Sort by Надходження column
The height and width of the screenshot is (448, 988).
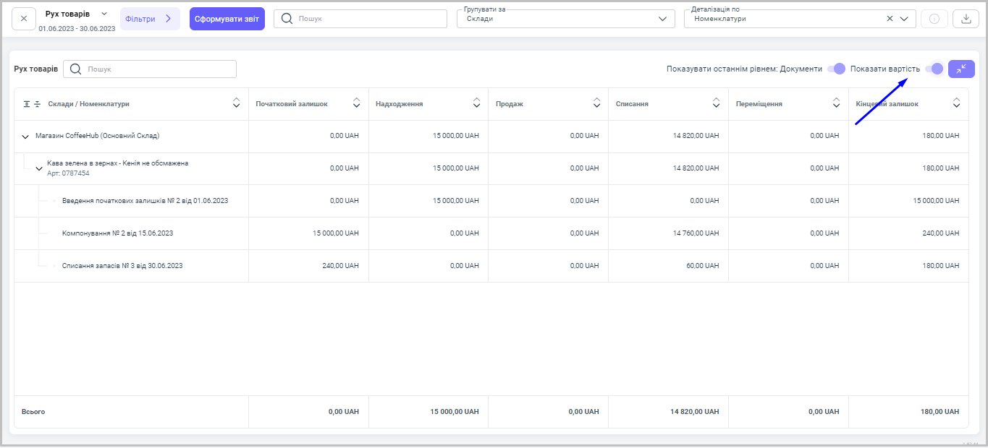[x=476, y=103]
